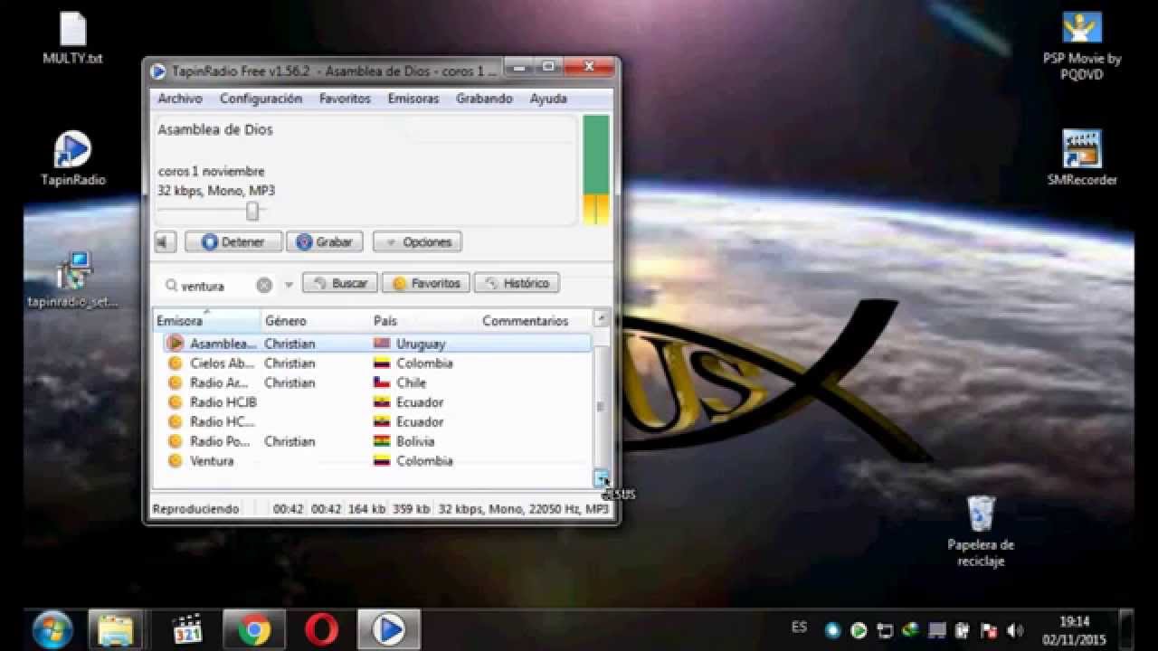Screen dimensions: 1158x651
Task: Sort by Commentarios column header
Action: pyautogui.click(x=535, y=321)
